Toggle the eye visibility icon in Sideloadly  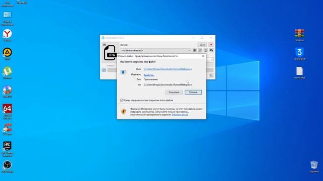[x=211, y=50]
